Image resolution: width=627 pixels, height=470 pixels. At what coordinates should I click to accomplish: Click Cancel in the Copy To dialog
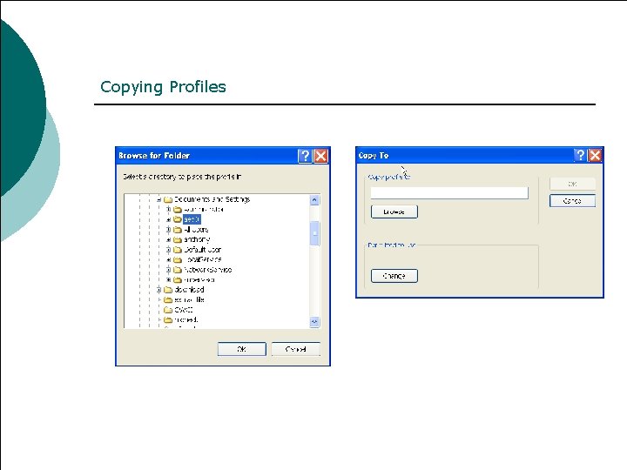(573, 201)
